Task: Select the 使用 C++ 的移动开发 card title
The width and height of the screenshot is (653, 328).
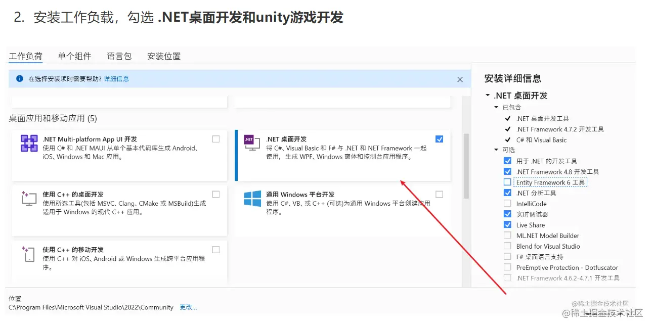Action: (x=73, y=250)
